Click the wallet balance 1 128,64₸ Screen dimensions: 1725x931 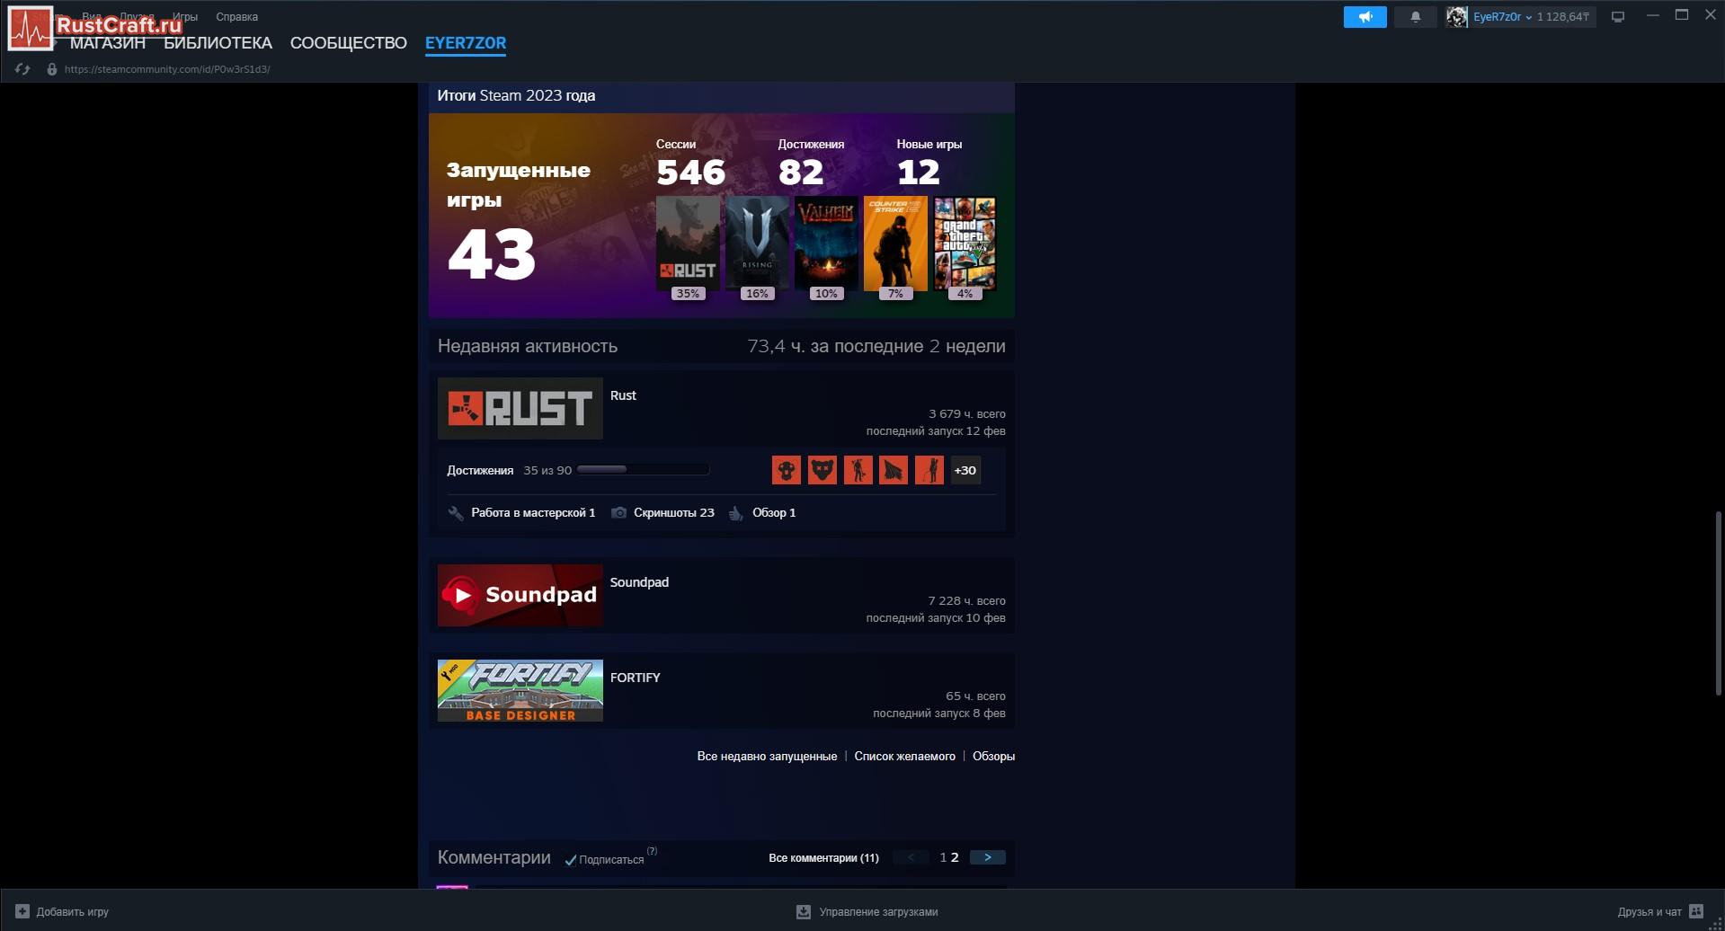coord(1563,17)
